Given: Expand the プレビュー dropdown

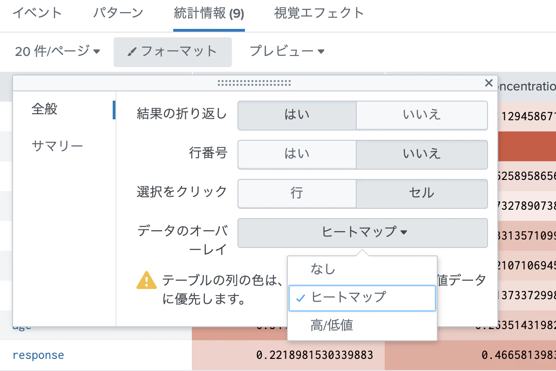Looking at the screenshot, I should tap(287, 51).
